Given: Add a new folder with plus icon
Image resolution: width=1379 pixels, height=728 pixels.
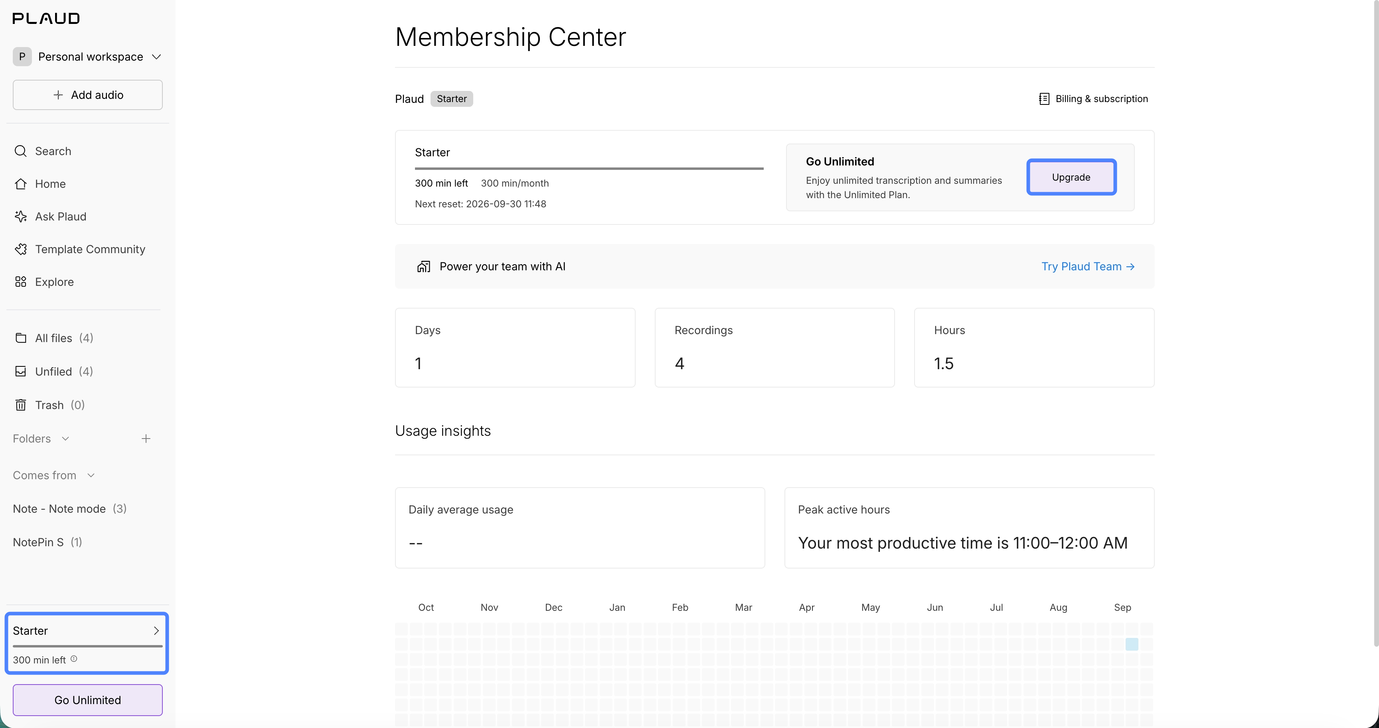Looking at the screenshot, I should tap(146, 439).
